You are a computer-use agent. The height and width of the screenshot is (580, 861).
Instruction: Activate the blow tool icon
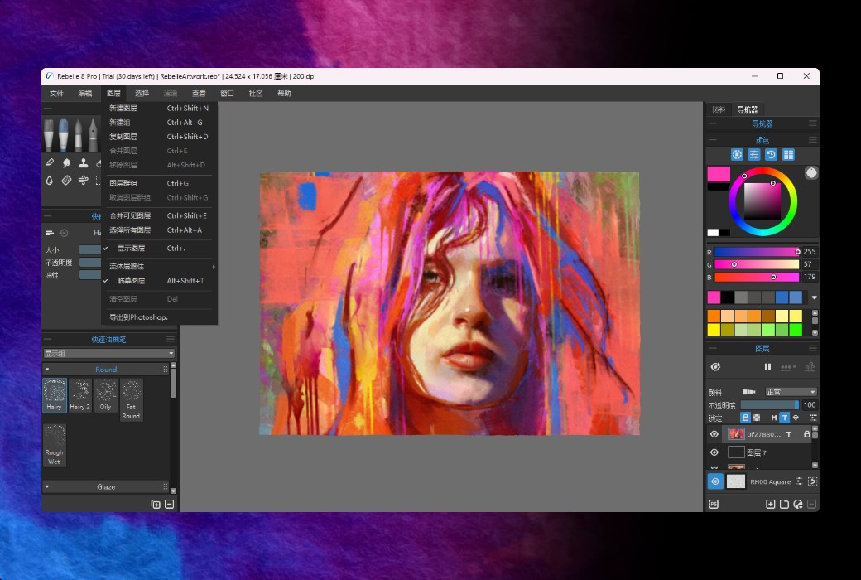pyautogui.click(x=83, y=180)
